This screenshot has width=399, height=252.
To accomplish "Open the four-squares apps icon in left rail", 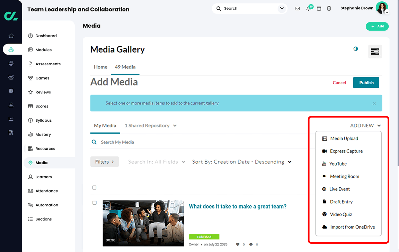I will (x=11, y=91).
